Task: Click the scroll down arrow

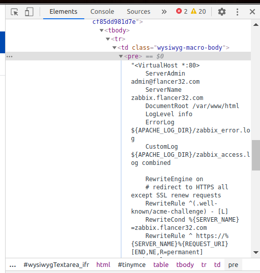Action: (x=256, y=253)
